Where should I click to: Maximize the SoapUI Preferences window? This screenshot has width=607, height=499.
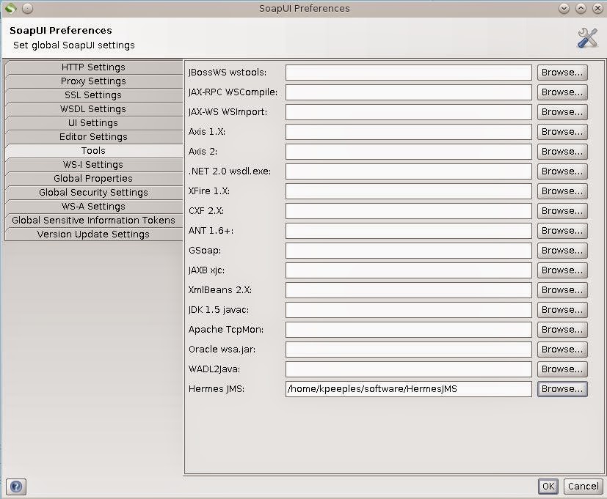(x=581, y=9)
